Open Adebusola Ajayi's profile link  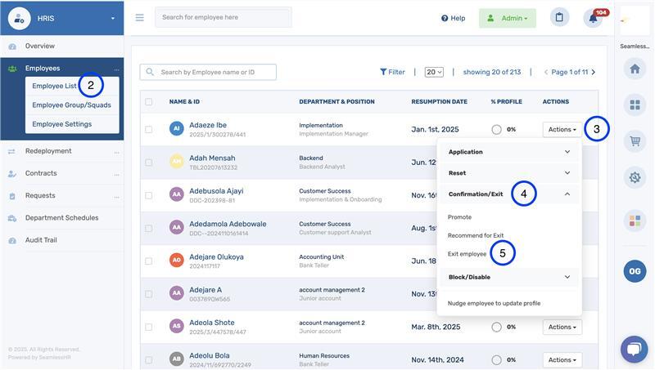[x=216, y=191]
